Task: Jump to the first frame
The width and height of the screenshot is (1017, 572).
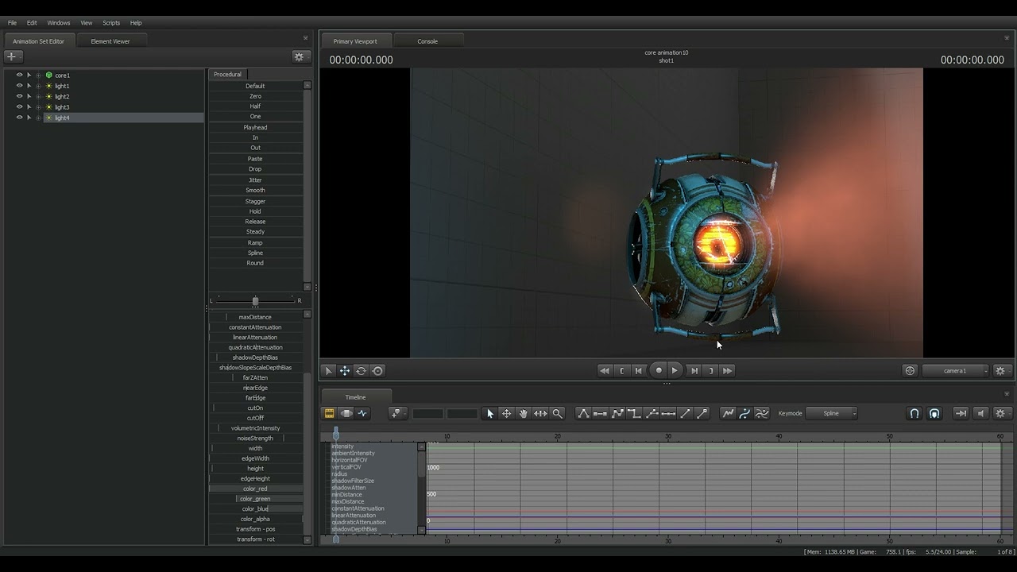Action: [x=605, y=370]
